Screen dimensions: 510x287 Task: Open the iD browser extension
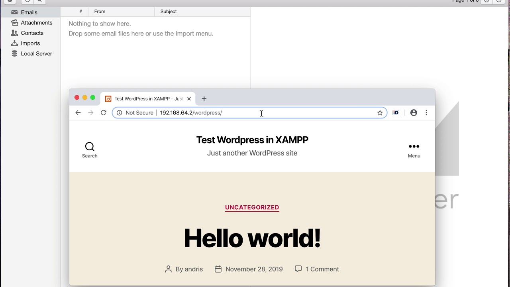click(x=396, y=113)
